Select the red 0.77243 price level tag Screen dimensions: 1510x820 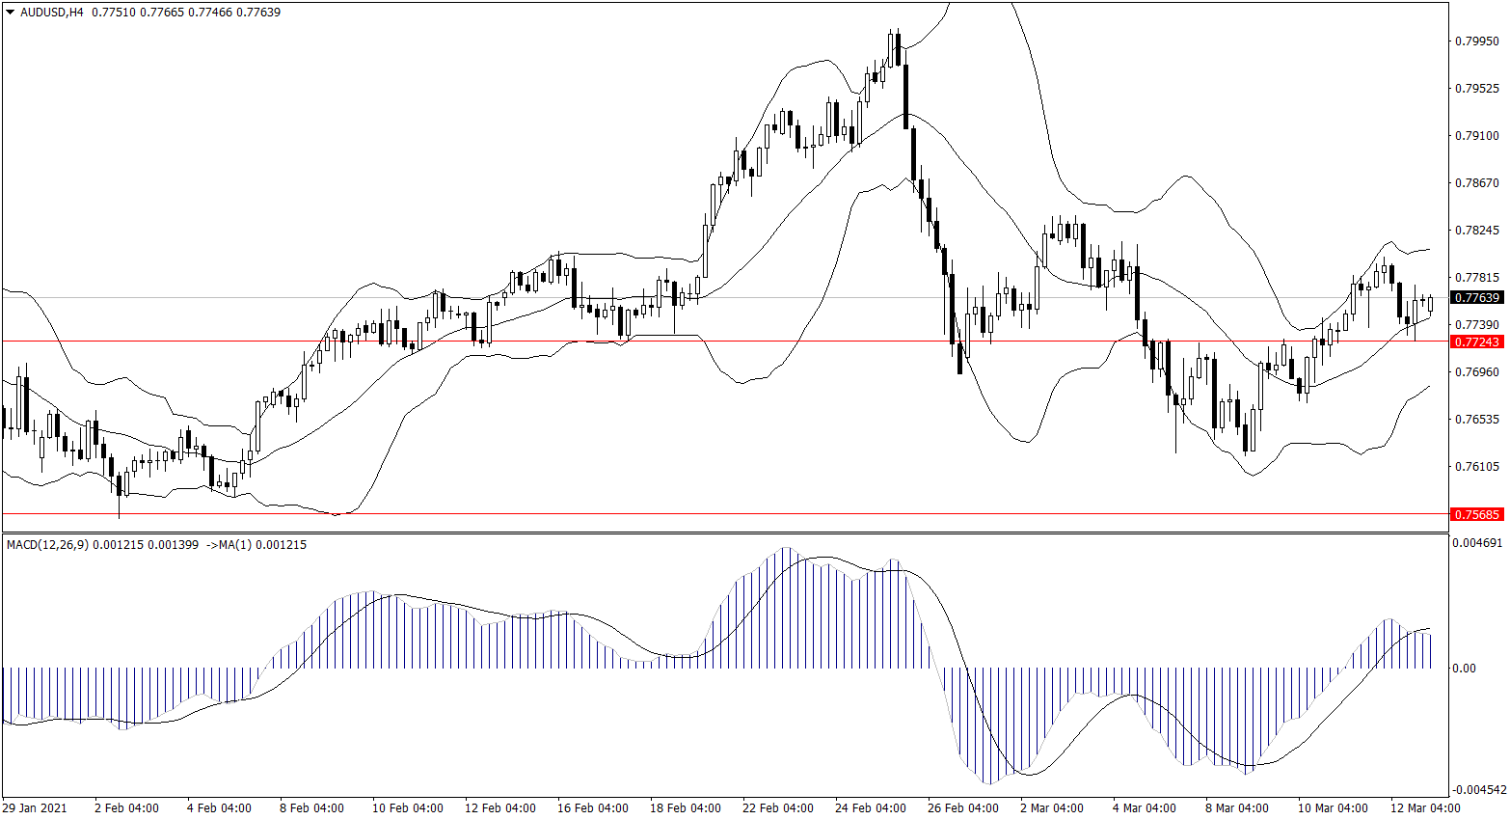coord(1476,342)
